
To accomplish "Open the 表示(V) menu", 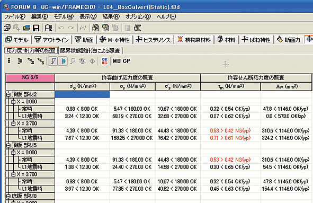I will tap(88, 17).
